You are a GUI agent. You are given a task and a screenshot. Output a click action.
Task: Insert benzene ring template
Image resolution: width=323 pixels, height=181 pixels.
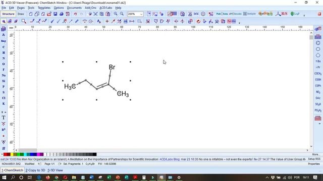pos(318,43)
